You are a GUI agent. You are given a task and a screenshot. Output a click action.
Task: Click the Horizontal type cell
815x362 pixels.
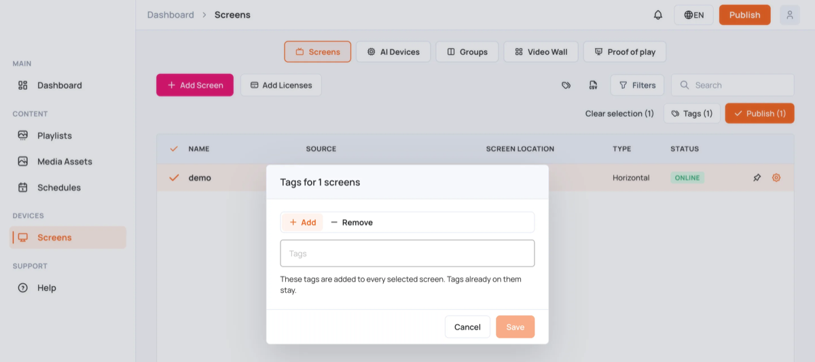click(631, 177)
